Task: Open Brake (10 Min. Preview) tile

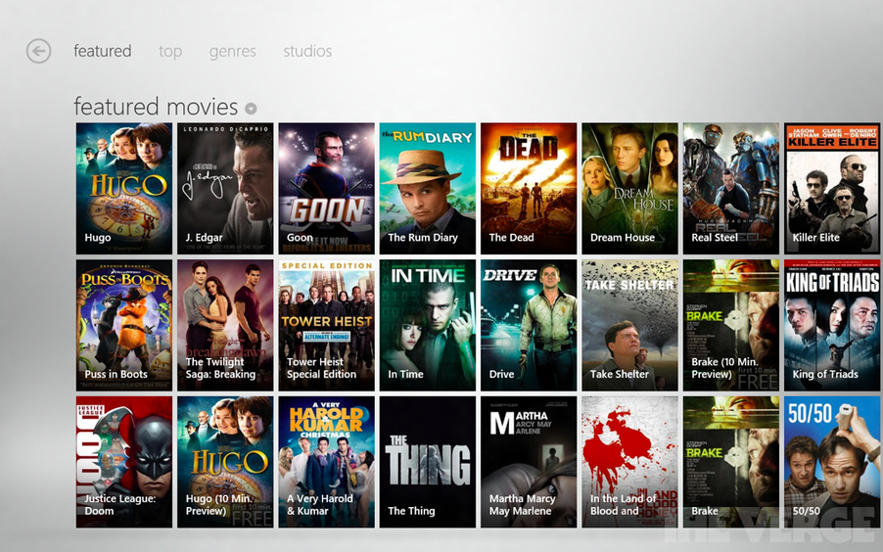Action: coord(731,326)
